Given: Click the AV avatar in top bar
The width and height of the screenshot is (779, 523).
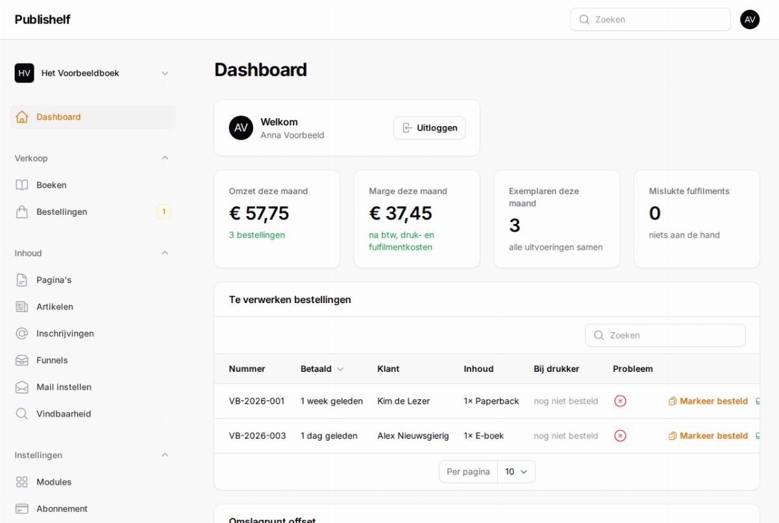Looking at the screenshot, I should (750, 19).
